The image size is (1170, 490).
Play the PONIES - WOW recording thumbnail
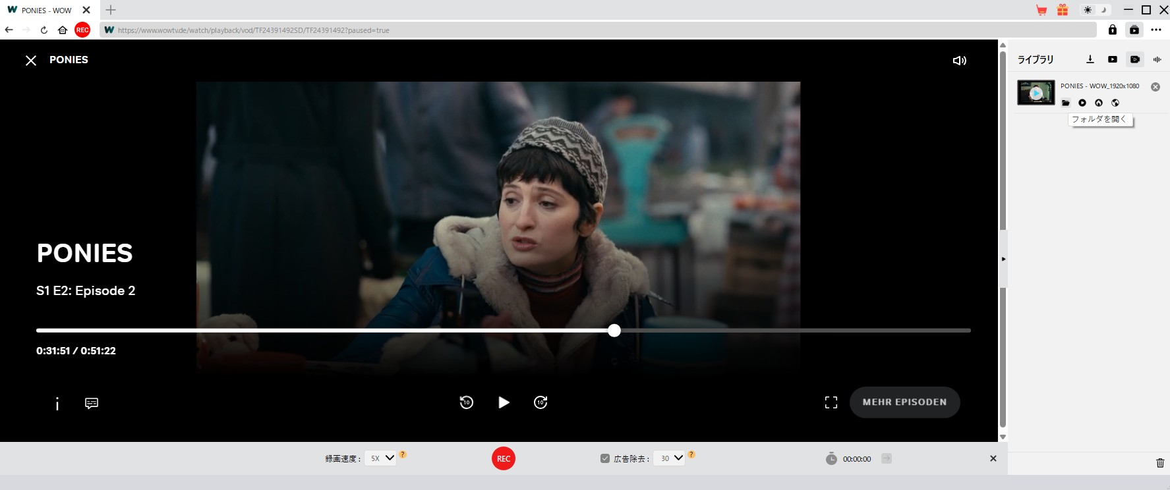(1036, 93)
